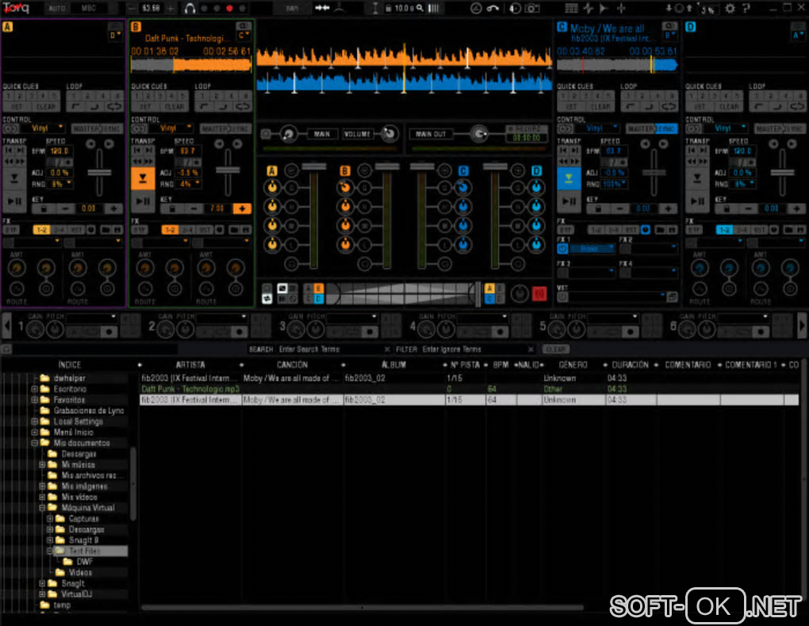Screen dimensions: 809x626
Task: Click mixer channel A label icon
Action: (x=272, y=170)
